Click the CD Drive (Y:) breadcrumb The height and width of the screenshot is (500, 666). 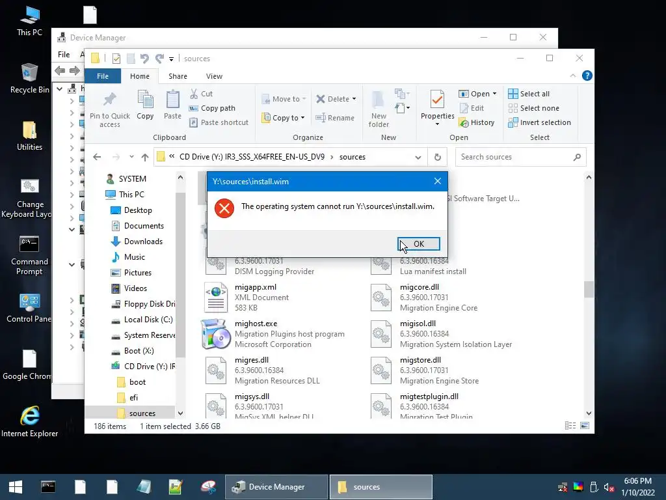252,157
